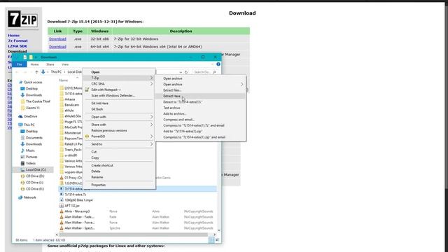Open the Home tab in Explorer ribbon

(x=34, y=64)
